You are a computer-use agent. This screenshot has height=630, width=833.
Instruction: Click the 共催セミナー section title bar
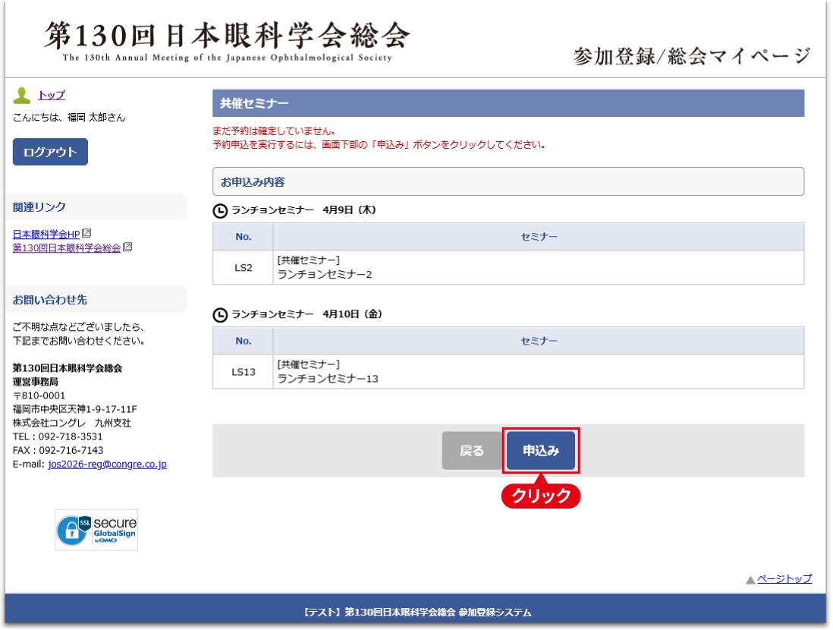click(508, 103)
